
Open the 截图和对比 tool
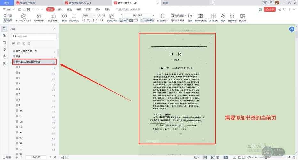pos(201,18)
